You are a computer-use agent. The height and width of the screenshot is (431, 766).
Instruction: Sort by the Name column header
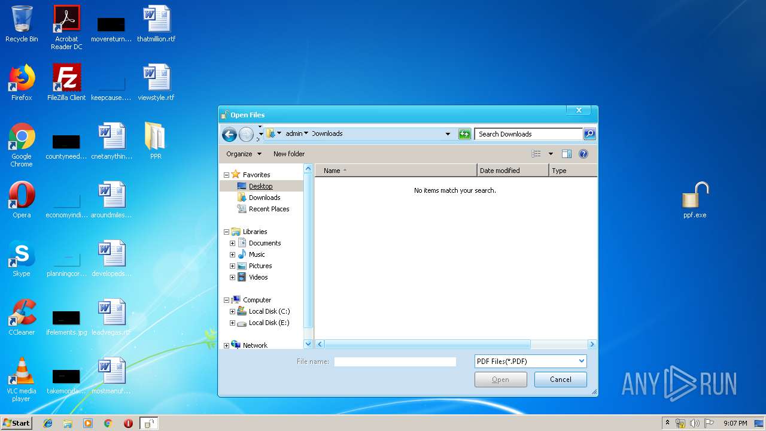pyautogui.click(x=396, y=171)
